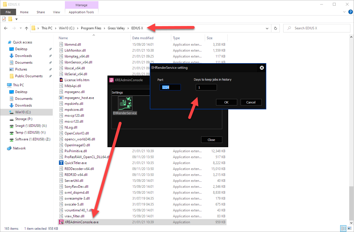The image size is (354, 232).
Task: Select the REDDecoder-x64.dll file
Action: (x=79, y=169)
